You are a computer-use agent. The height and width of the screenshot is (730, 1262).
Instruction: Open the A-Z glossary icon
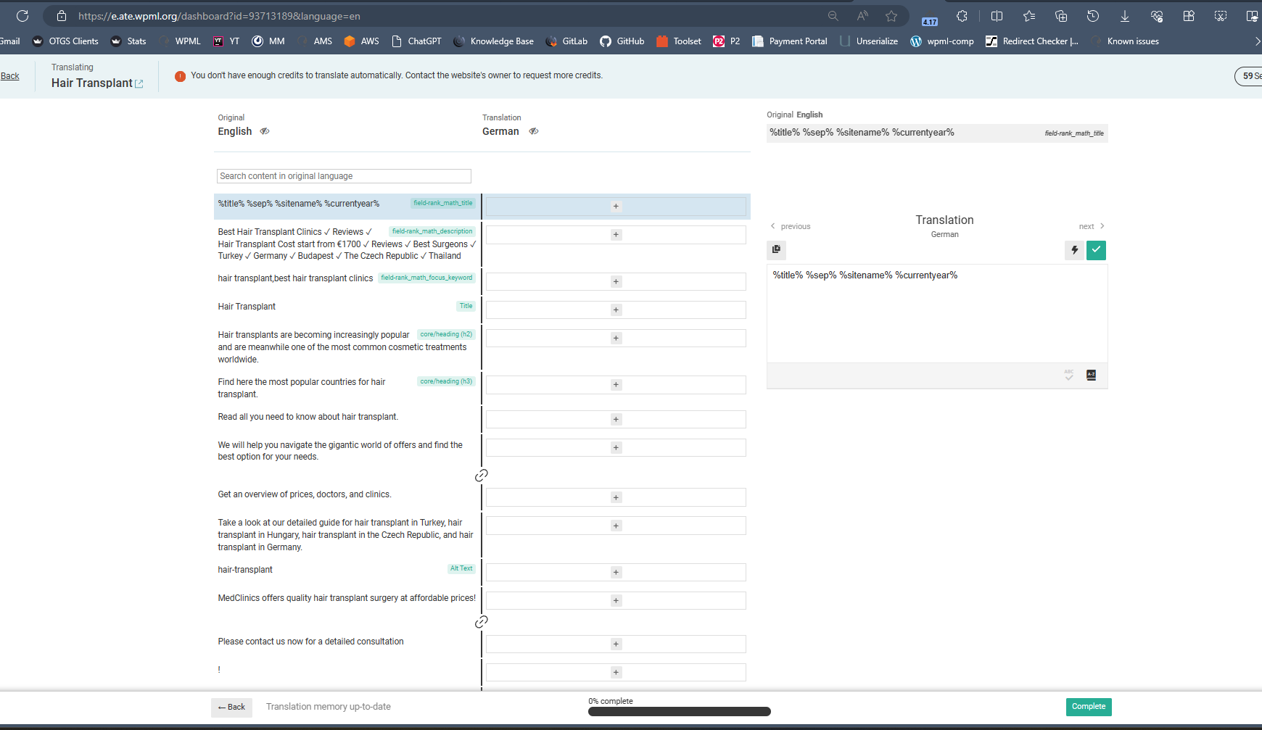(1091, 375)
